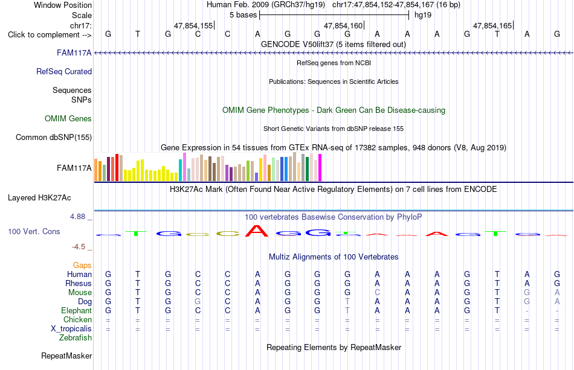Click the 100 Vert. Cons track label
Image resolution: width=574 pixels, height=370 pixels.
click(34, 231)
